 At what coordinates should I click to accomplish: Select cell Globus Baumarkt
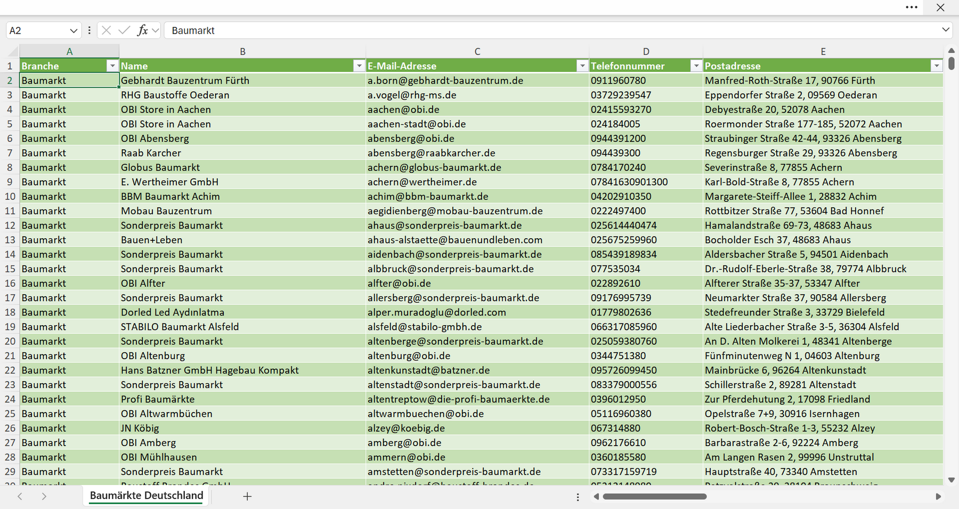point(242,167)
